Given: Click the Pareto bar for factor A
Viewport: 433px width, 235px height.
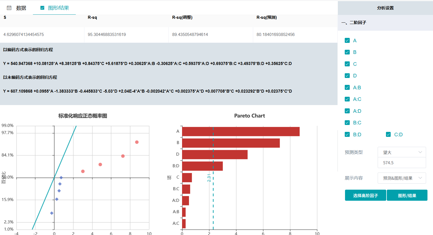Looking at the screenshot, I should point(241,132).
